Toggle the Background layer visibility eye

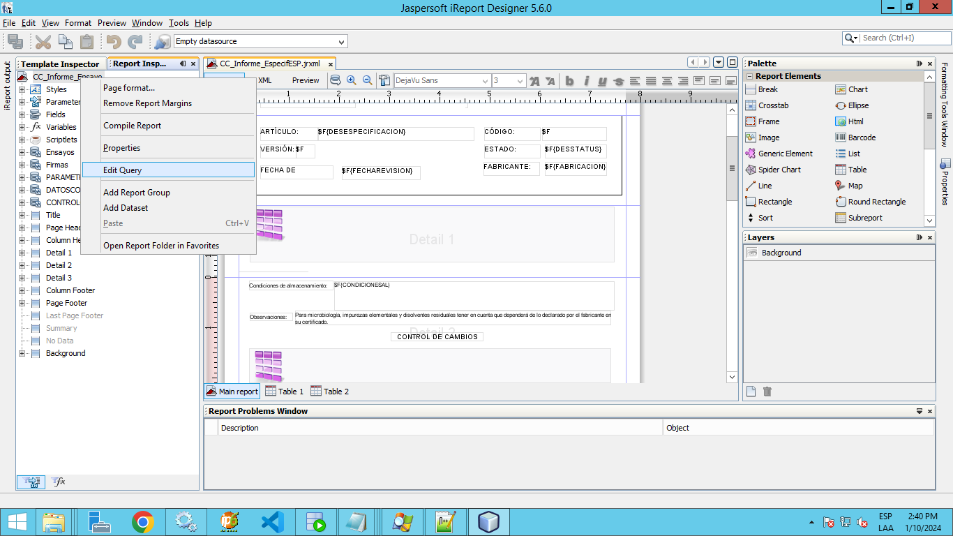[x=752, y=253]
